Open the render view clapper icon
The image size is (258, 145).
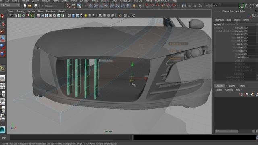(184, 6)
